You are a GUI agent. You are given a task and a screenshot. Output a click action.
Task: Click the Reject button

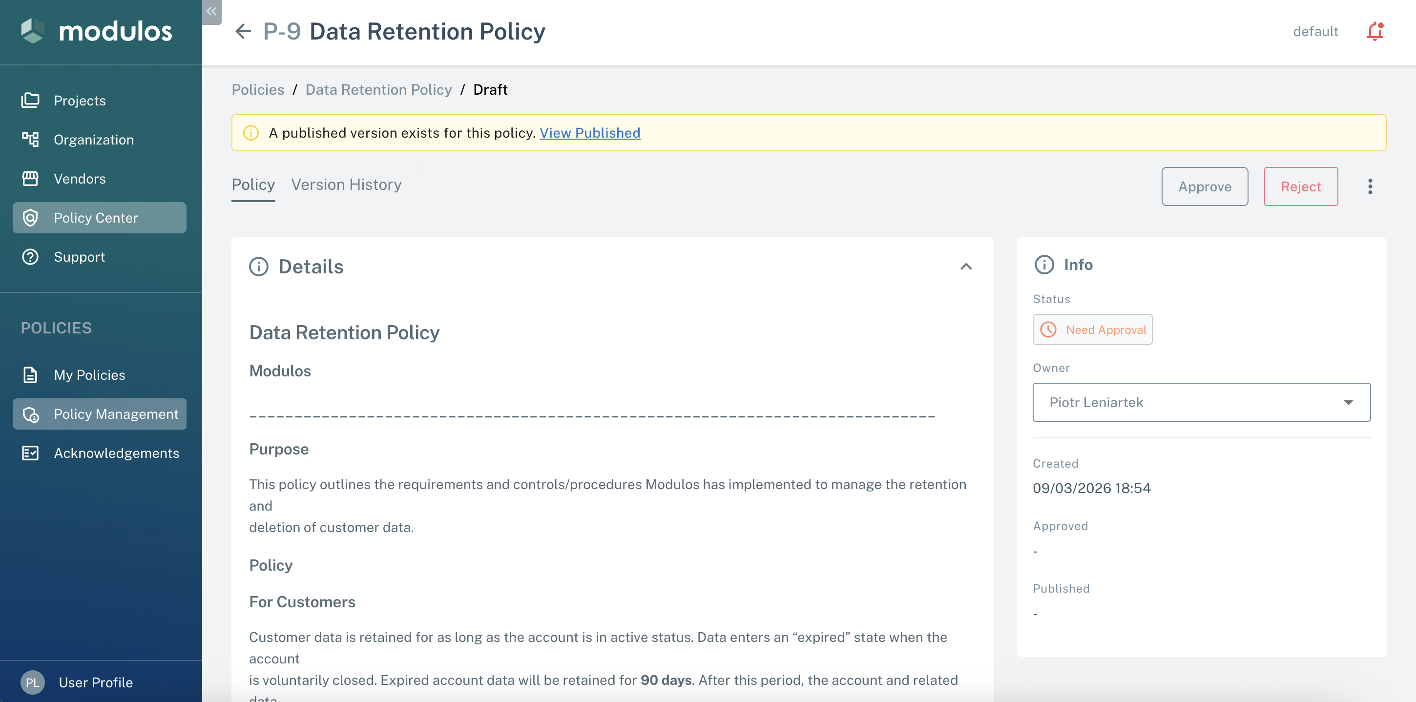pyautogui.click(x=1301, y=186)
